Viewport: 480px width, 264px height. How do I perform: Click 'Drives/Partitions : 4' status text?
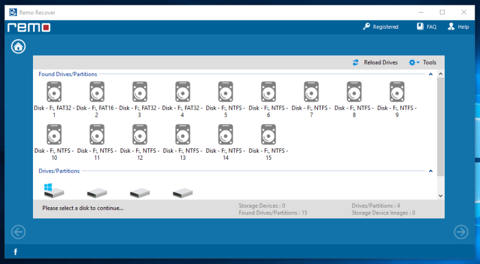[x=376, y=206]
